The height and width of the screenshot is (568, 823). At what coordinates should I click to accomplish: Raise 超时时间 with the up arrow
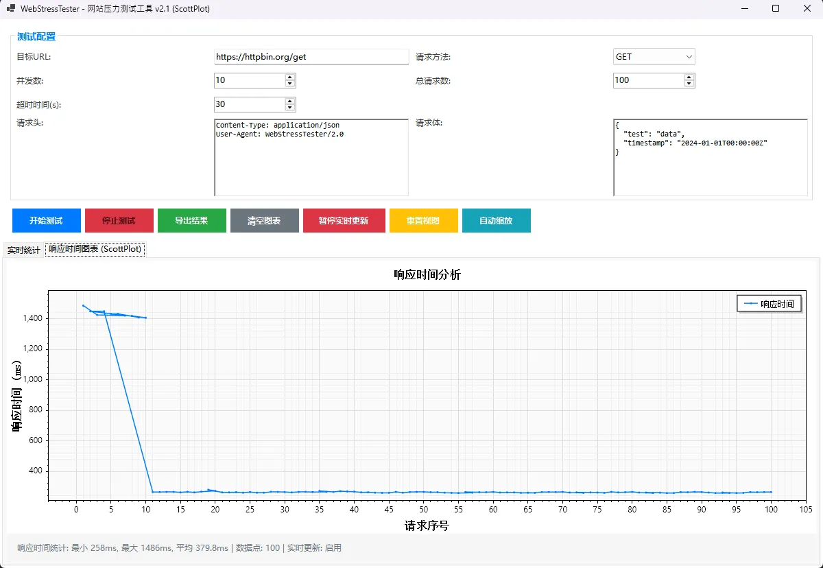[x=290, y=101]
